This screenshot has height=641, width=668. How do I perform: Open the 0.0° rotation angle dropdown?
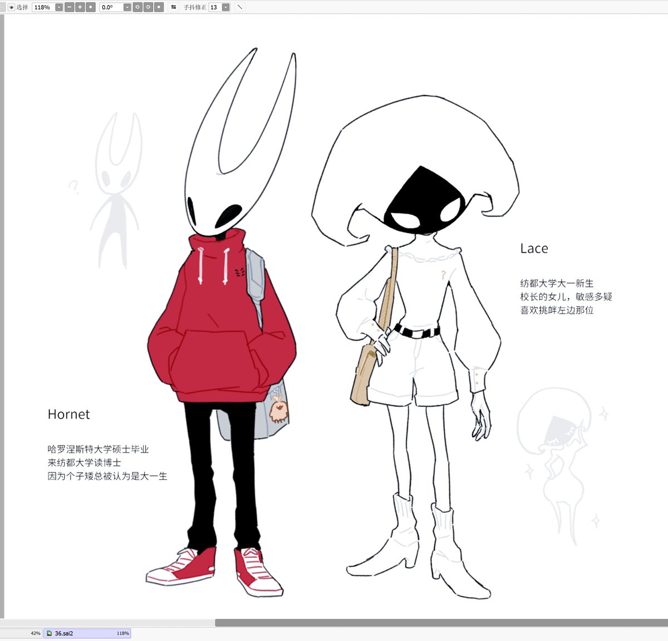coord(127,7)
